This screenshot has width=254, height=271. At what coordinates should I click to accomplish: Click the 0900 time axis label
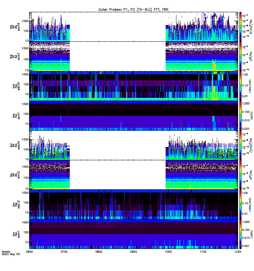click(x=133, y=252)
